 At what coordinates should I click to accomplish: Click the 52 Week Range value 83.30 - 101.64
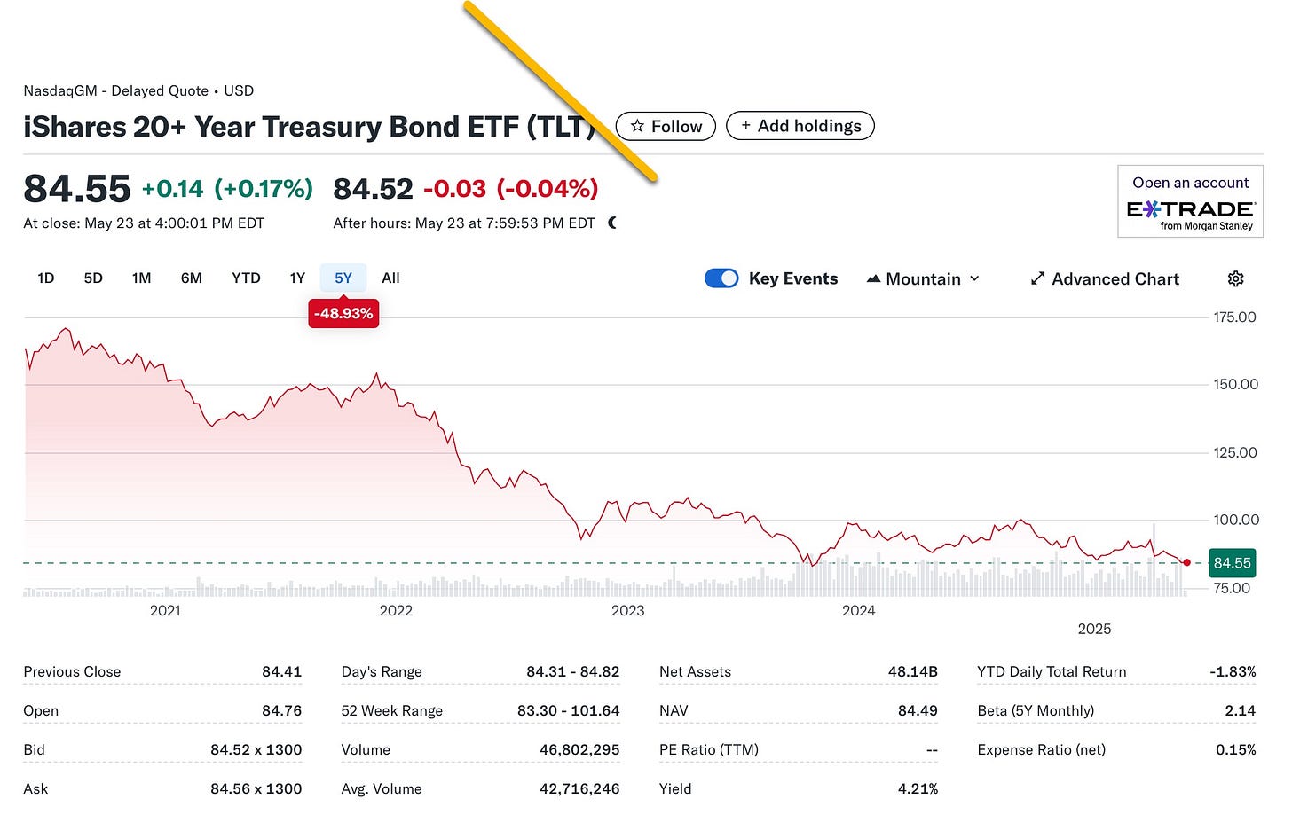(569, 711)
